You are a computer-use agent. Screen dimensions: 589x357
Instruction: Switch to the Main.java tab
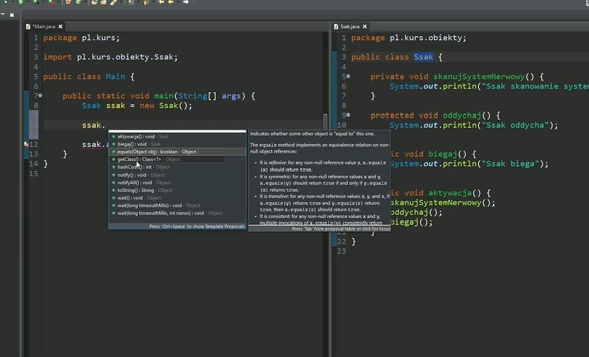pos(44,27)
